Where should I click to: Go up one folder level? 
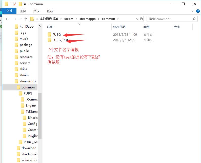(x=26, y=19)
